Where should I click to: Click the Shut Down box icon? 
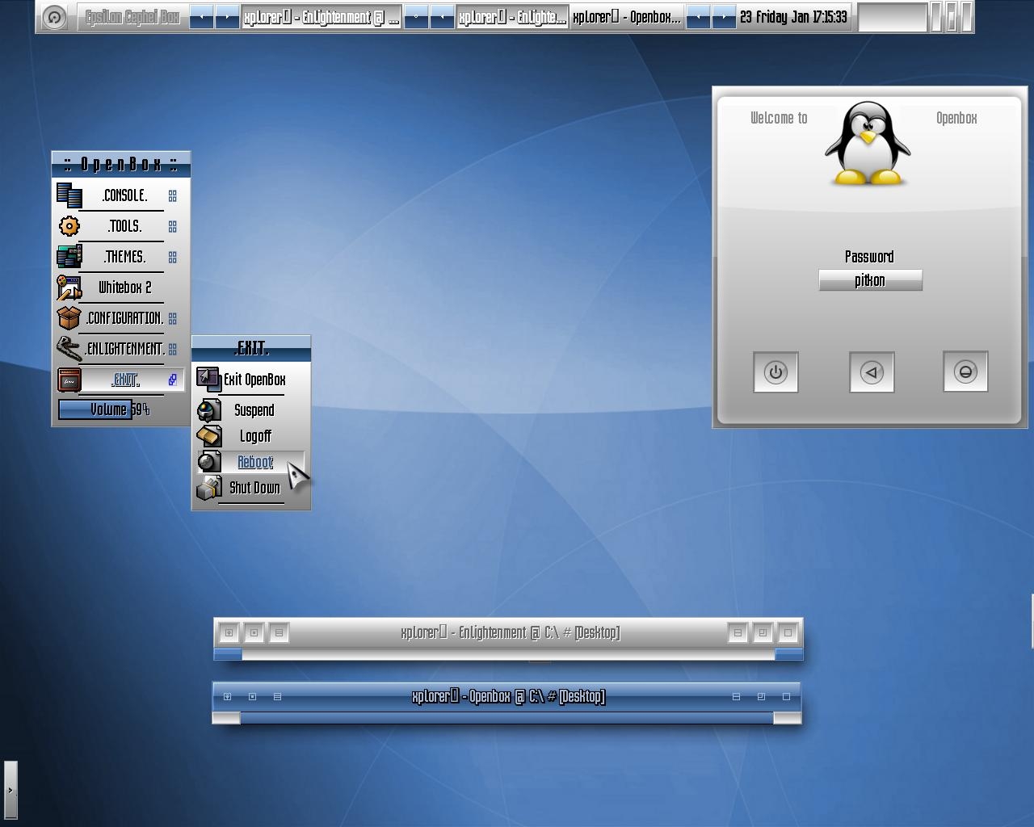point(209,488)
